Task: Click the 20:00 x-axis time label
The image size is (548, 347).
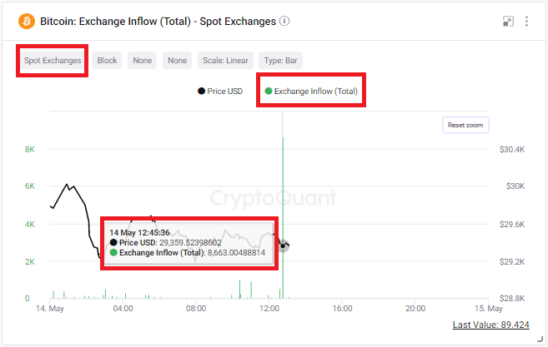Action: click(x=415, y=309)
